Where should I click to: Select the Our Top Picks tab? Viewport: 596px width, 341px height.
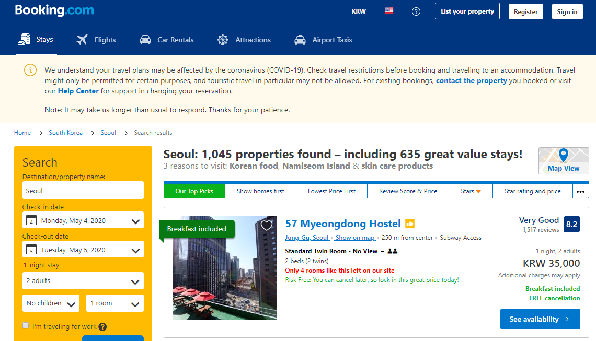click(x=194, y=191)
